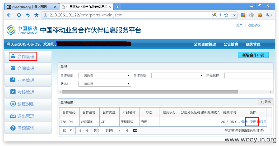Go to the last page of results
This screenshot has width=279, height=147.
pos(127,131)
